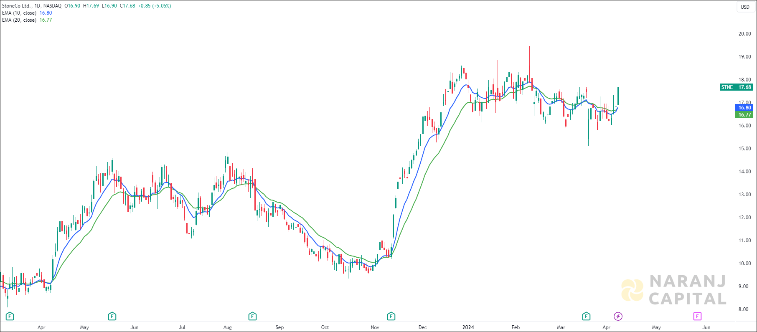Click the 2024 label on time axis
Viewport: 757px width, 332px height.
(468, 327)
